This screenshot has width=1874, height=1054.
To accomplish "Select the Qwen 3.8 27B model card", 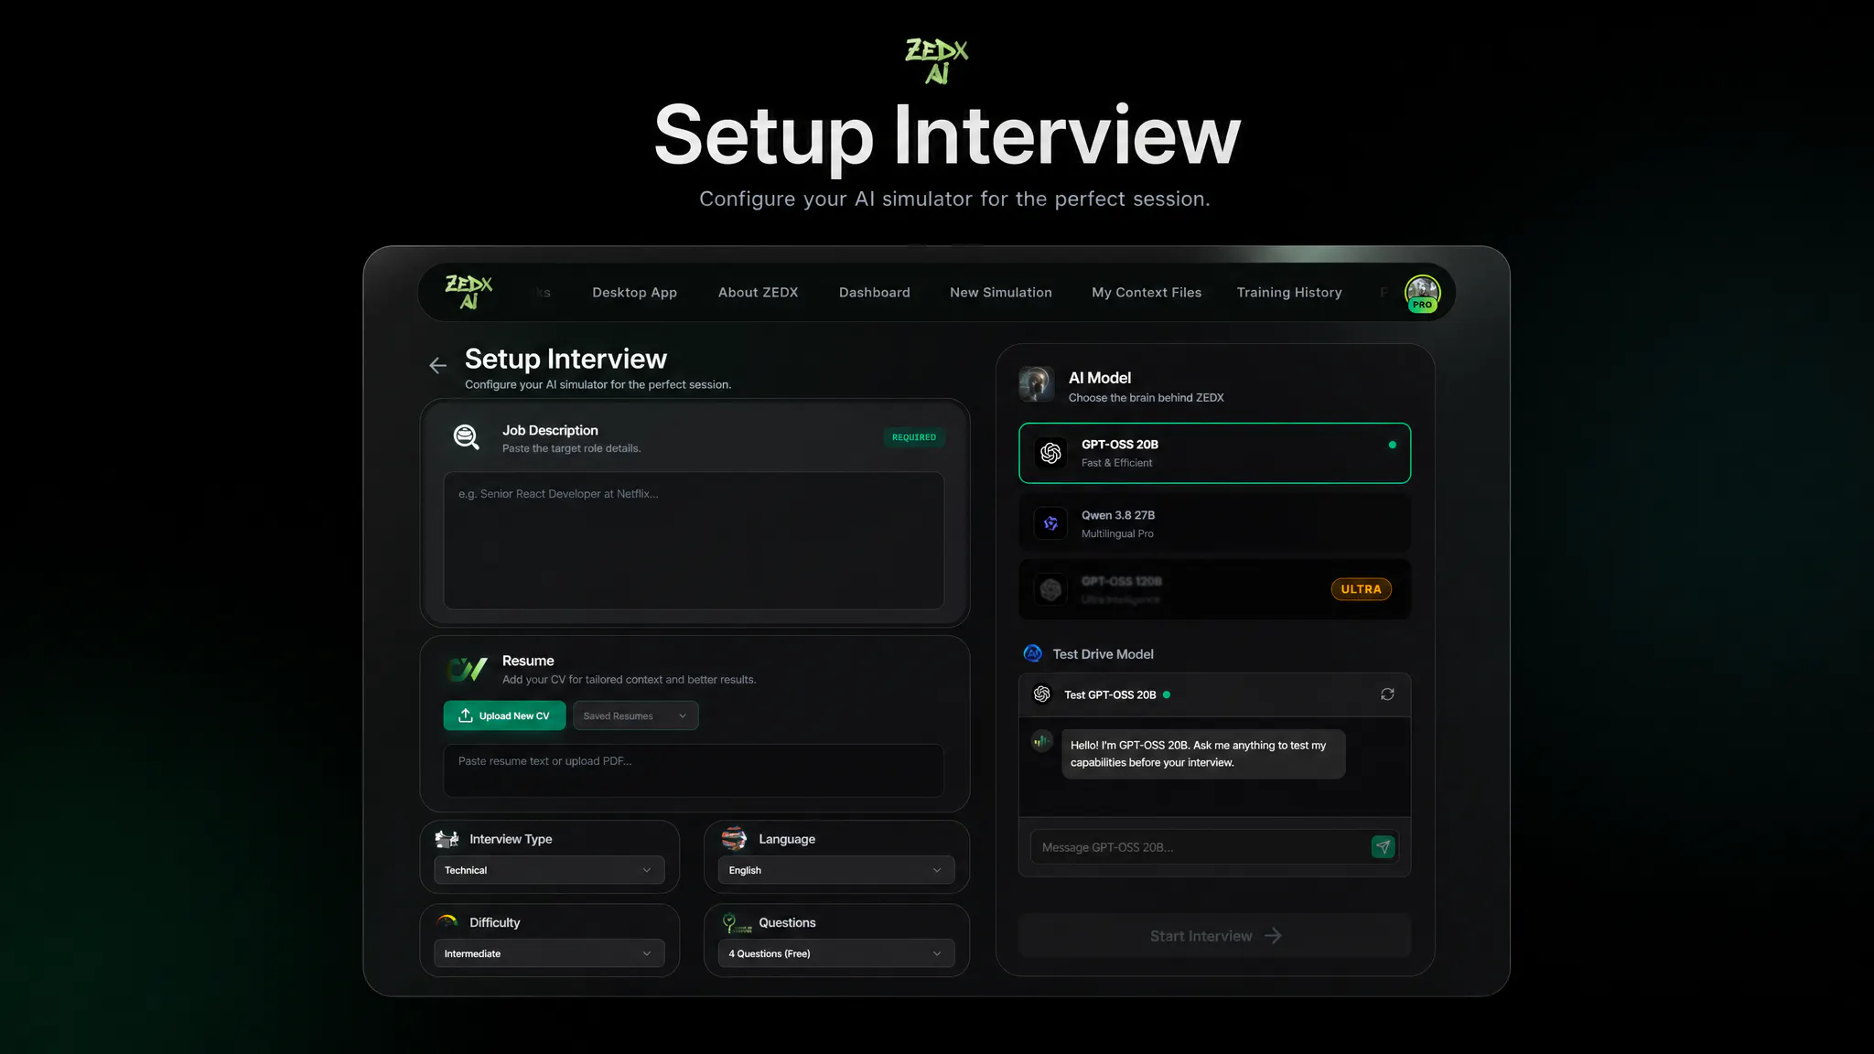I will point(1214,523).
